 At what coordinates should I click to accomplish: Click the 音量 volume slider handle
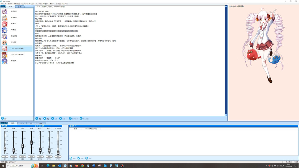5,149
